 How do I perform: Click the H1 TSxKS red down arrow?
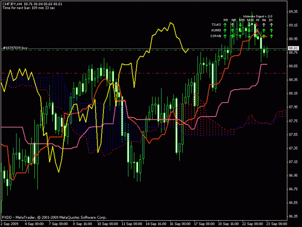pyautogui.click(x=257, y=25)
